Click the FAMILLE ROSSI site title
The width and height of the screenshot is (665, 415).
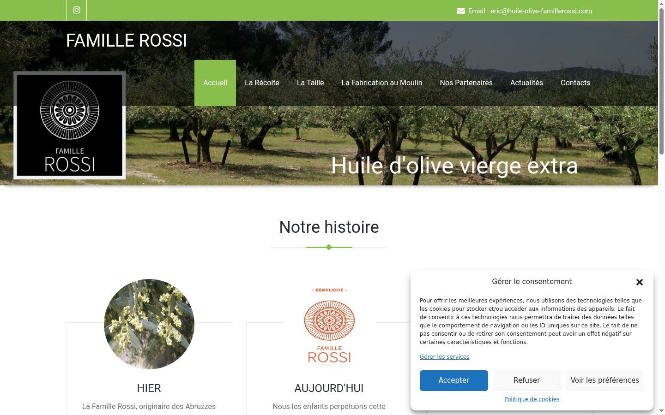[x=127, y=41]
